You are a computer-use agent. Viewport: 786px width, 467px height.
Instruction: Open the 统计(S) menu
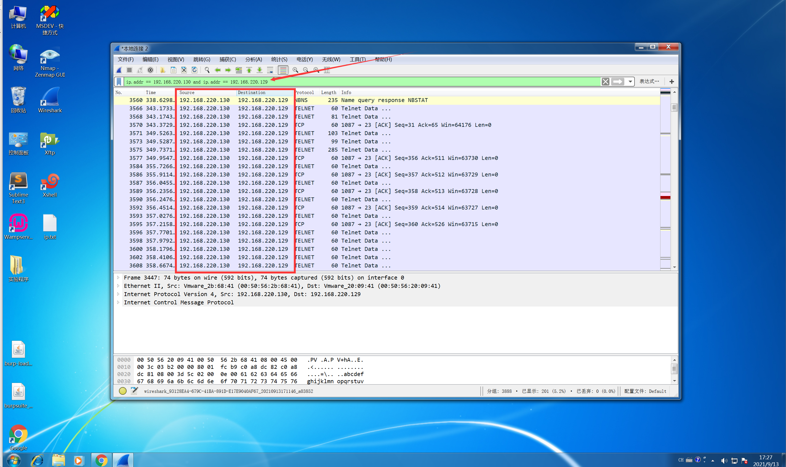coord(279,60)
